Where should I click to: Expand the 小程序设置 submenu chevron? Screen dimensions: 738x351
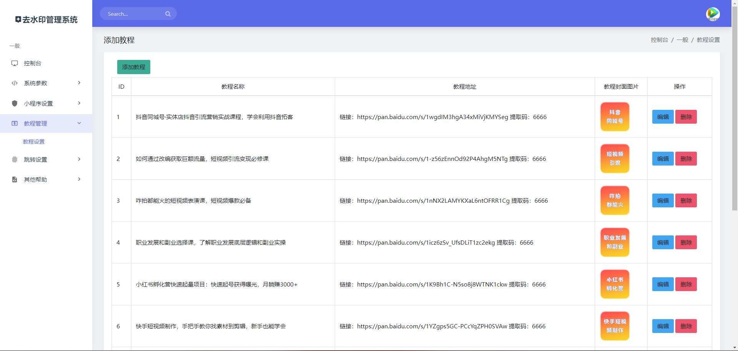tap(79, 103)
